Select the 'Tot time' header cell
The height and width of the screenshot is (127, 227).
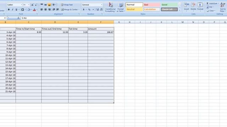(x=78, y=29)
